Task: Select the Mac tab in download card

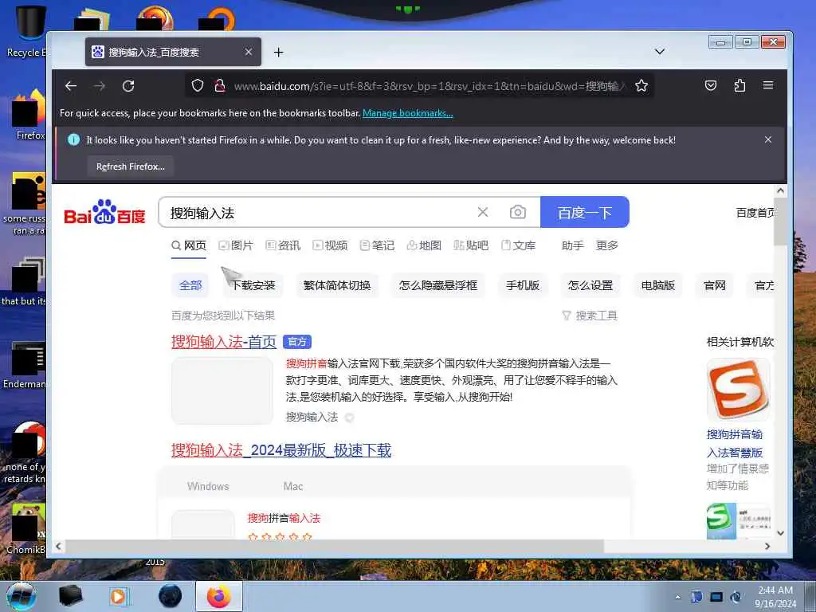Action: point(293,486)
